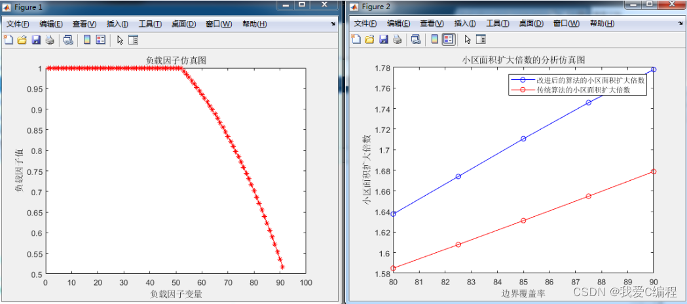Click Open File icon in Figure 1
The width and height of the screenshot is (687, 304).
(22, 40)
